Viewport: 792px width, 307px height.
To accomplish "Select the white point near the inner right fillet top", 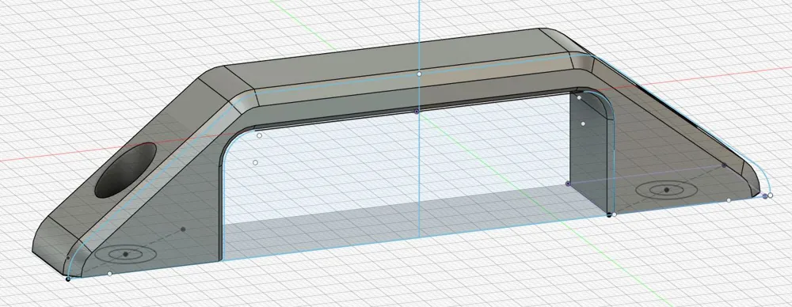I will point(579,97).
